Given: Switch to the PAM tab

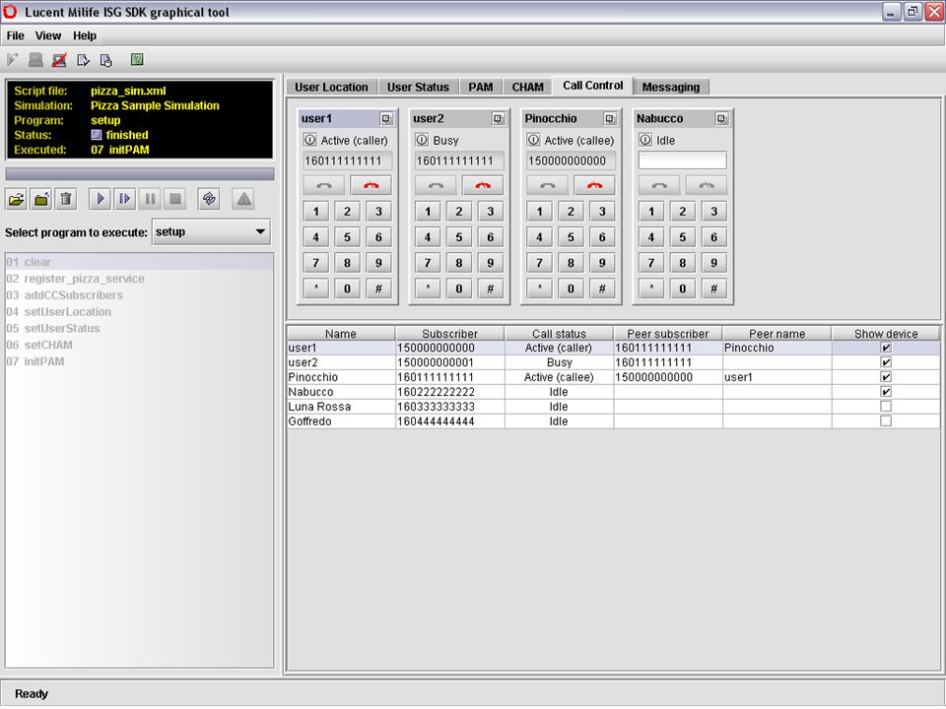Looking at the screenshot, I should 480,87.
